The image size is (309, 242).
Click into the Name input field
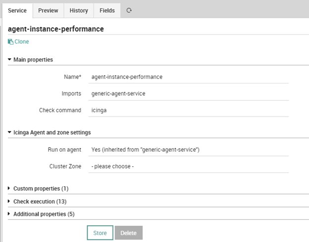click(189, 77)
